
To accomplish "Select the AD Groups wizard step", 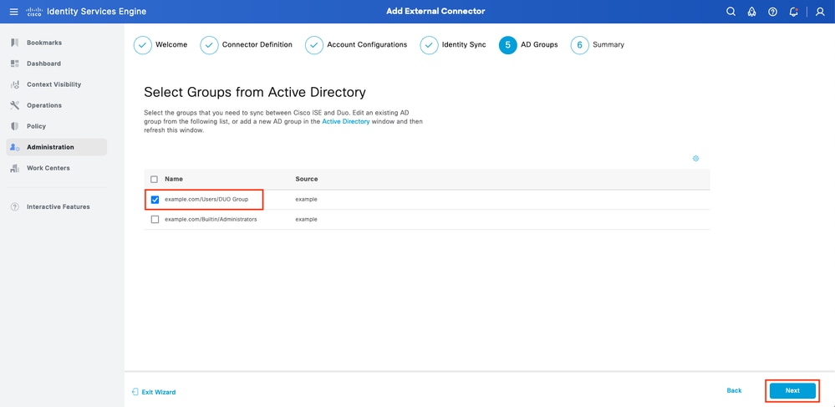I will tap(539, 45).
